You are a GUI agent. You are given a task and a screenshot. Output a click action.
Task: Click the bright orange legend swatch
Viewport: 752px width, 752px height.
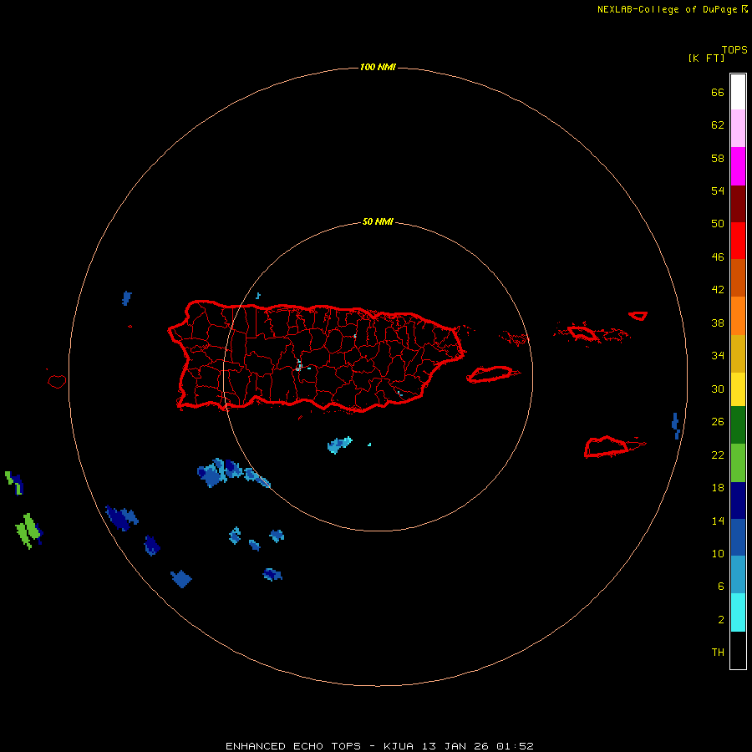[738, 316]
